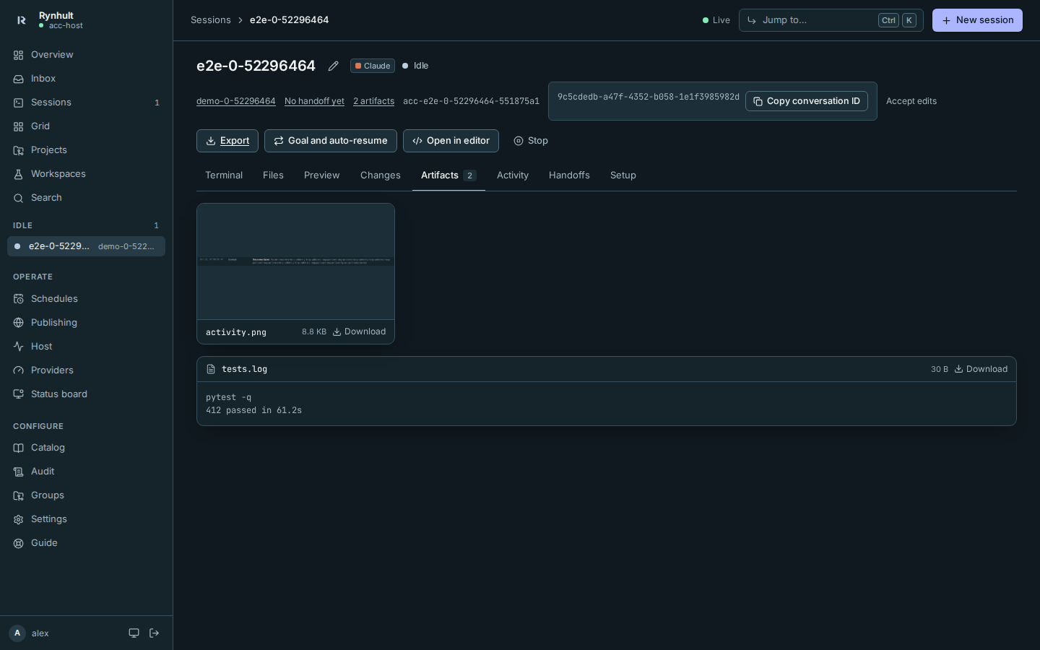
Task: Open the Catalog page
Action: pos(86,448)
